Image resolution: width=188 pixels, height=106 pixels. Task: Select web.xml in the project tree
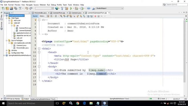(19, 38)
